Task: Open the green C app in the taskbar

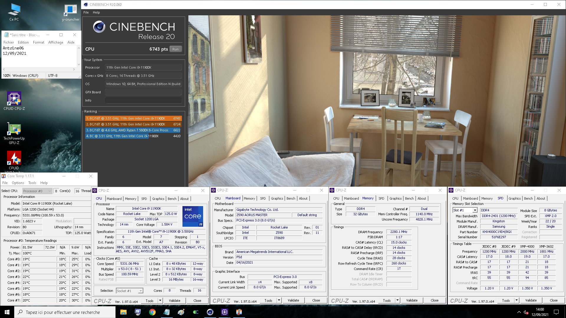Action: click(x=195, y=312)
